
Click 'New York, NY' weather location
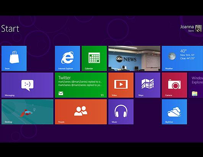tap(187, 55)
